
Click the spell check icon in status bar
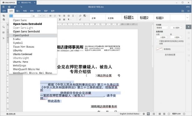pos(148,114)
